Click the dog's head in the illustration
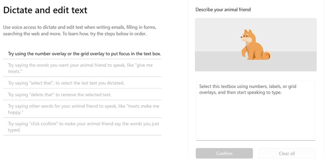Image resolution: width=328 pixels, height=159 pixels. (247, 36)
